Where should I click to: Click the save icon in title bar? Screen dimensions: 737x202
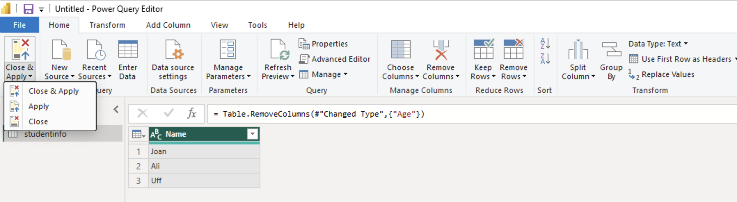28,9
